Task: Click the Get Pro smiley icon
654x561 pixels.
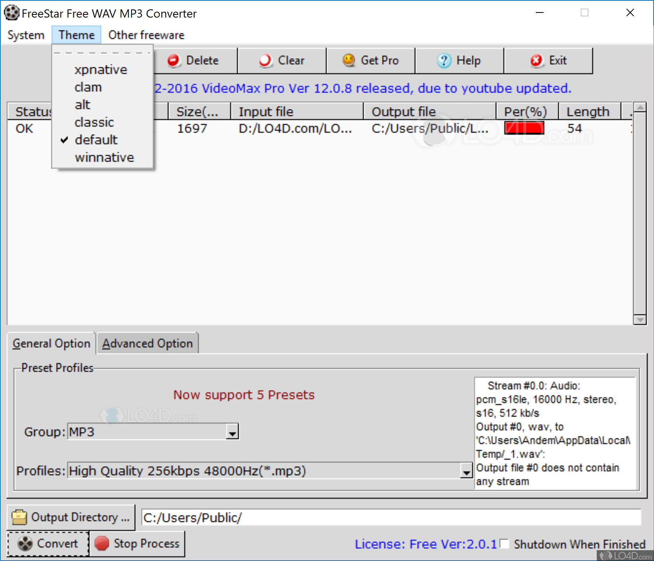Action: point(348,61)
